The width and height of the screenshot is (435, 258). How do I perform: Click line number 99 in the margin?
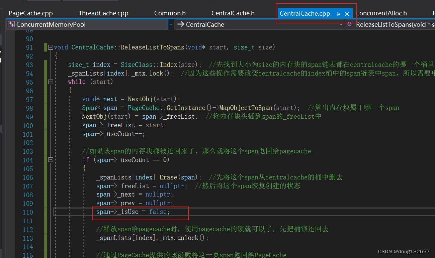pos(29,117)
